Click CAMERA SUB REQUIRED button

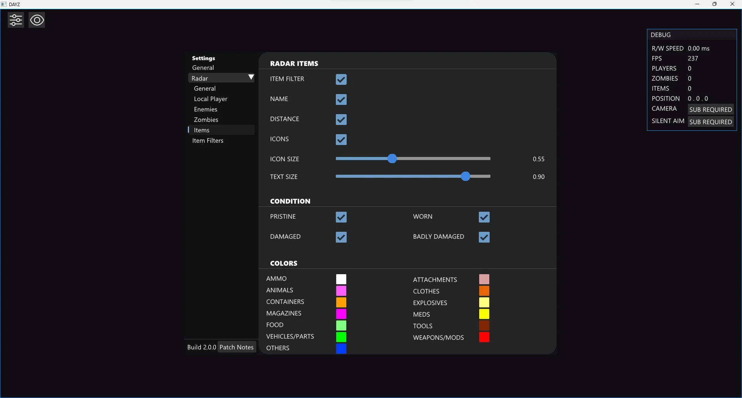click(x=710, y=110)
